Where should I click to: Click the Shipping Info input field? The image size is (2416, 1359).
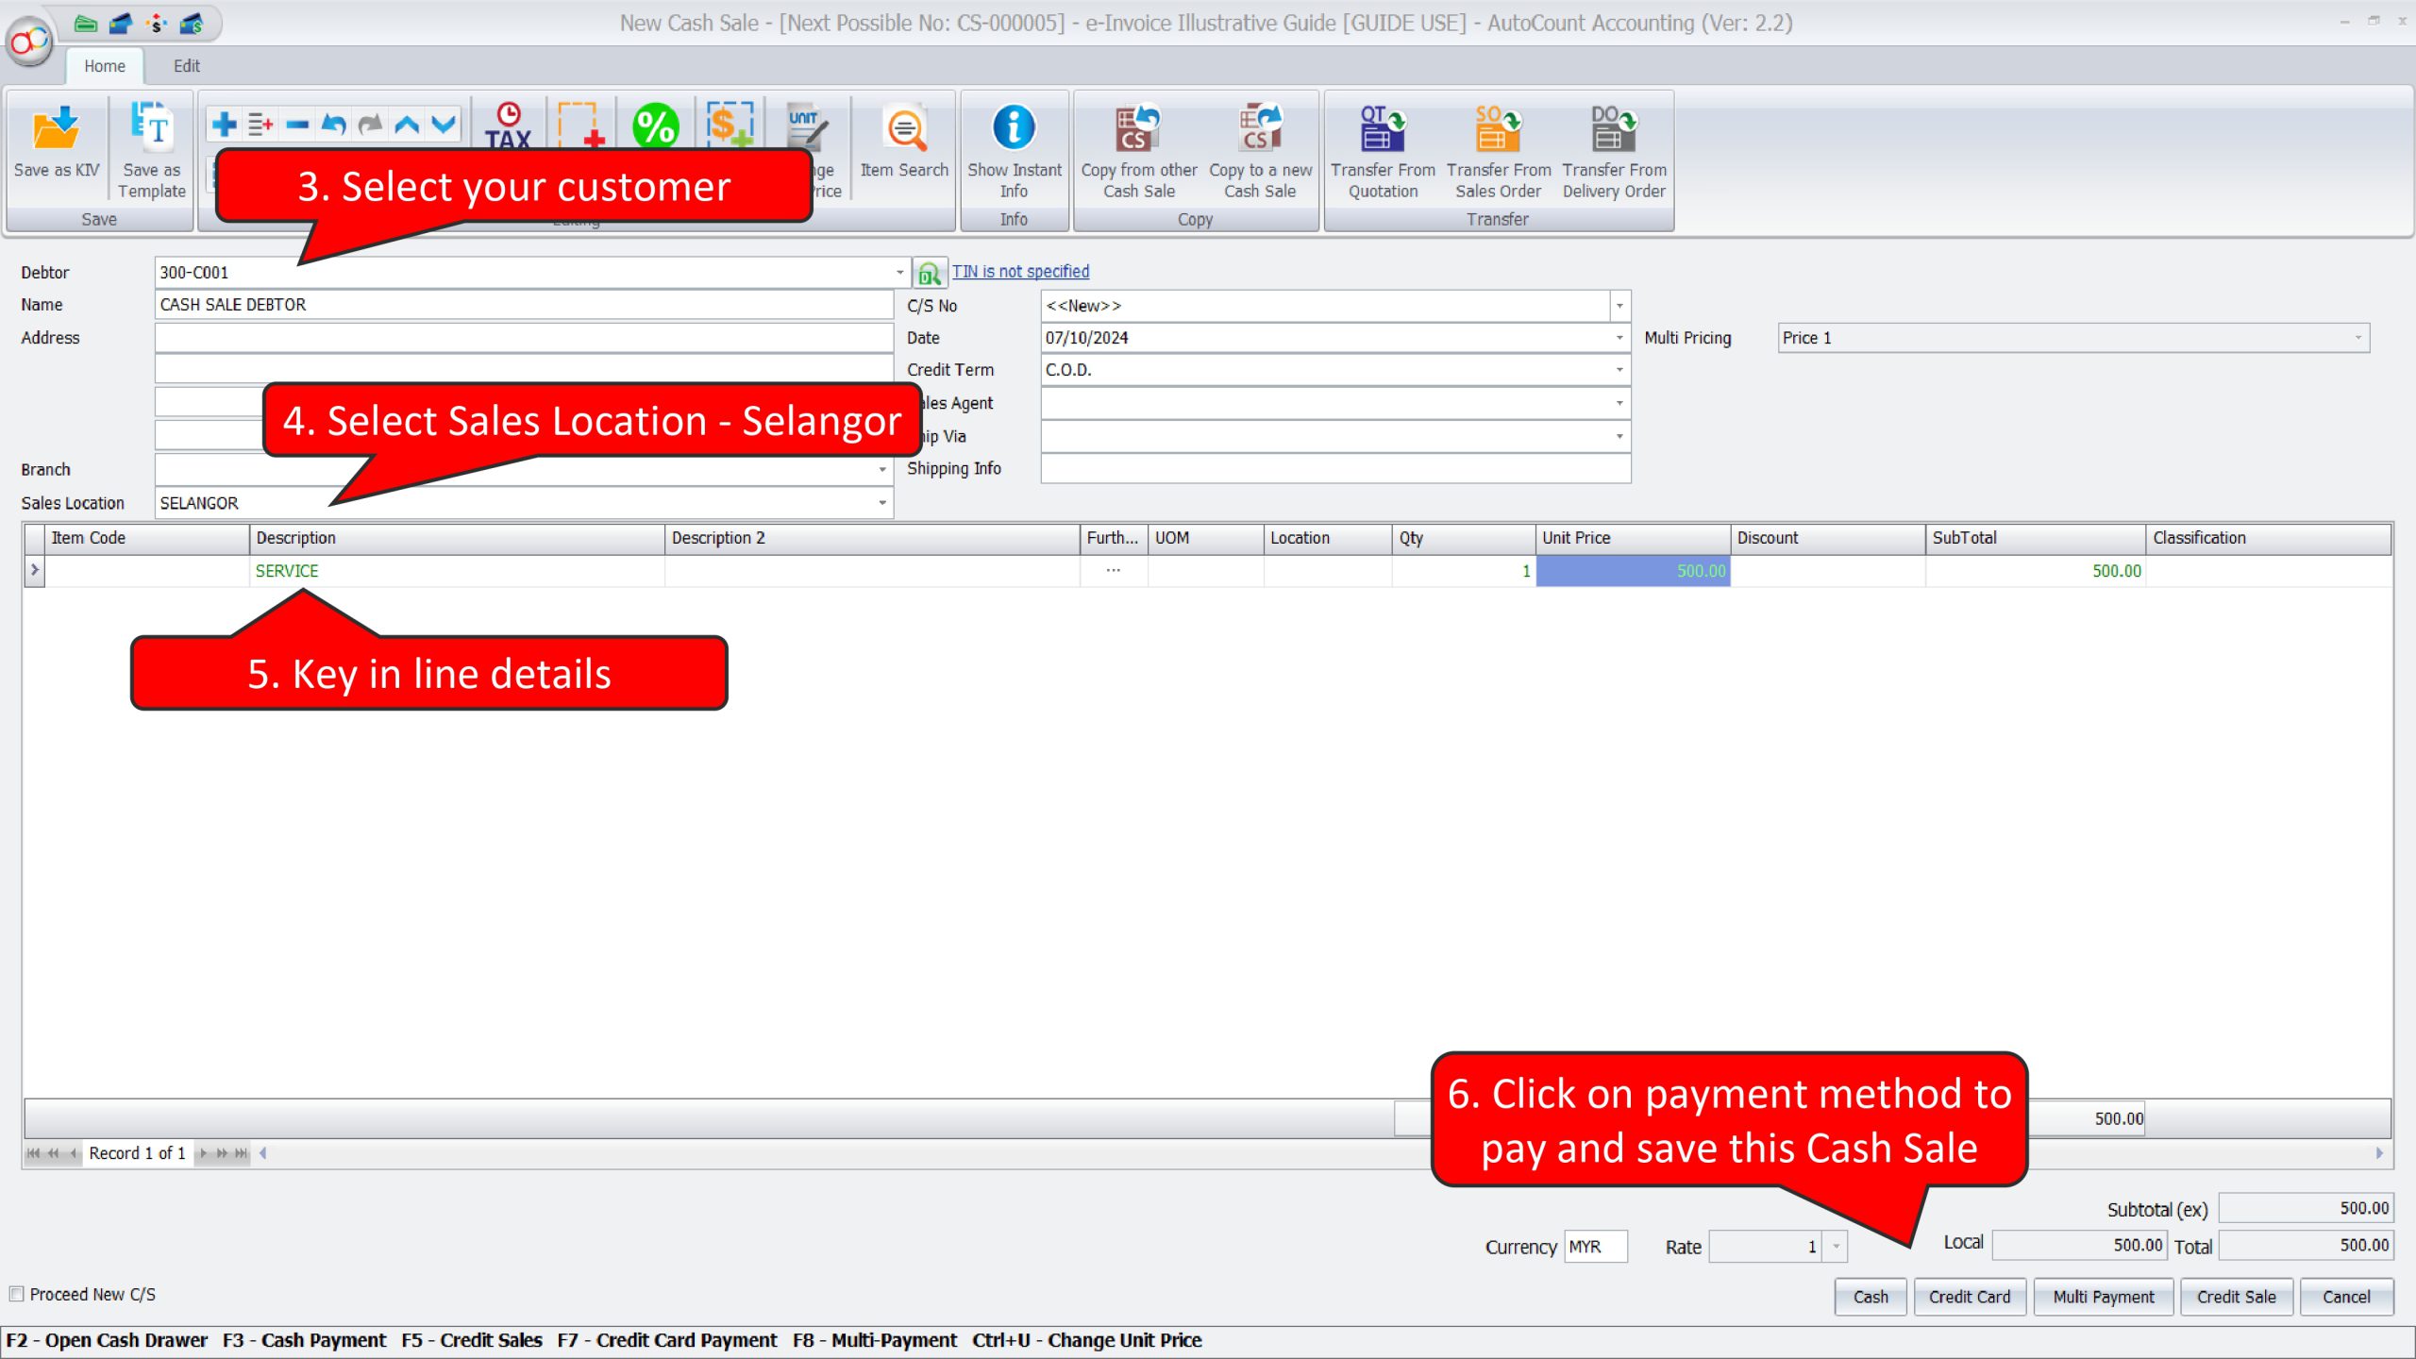1335,469
